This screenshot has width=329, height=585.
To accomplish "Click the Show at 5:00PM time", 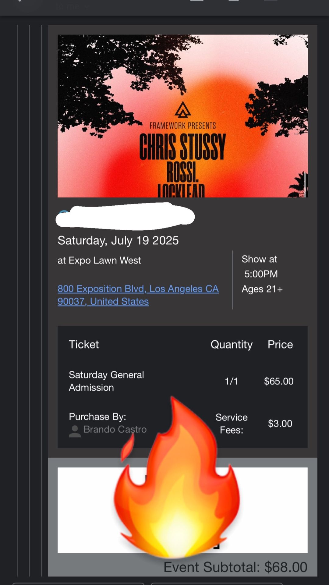I will [260, 267].
